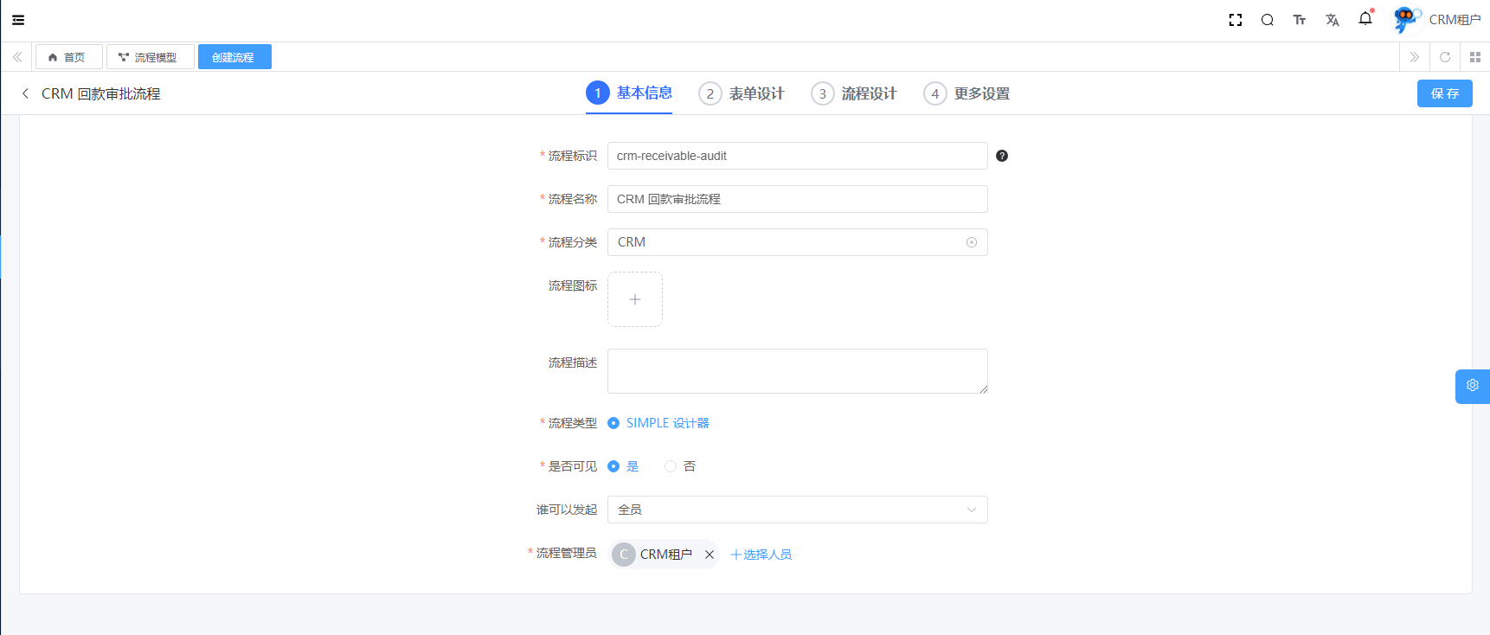Switch to the 流程模型 tab
This screenshot has width=1490, height=635.
149,57
